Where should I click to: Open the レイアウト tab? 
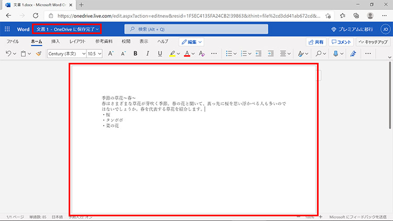[x=78, y=41]
